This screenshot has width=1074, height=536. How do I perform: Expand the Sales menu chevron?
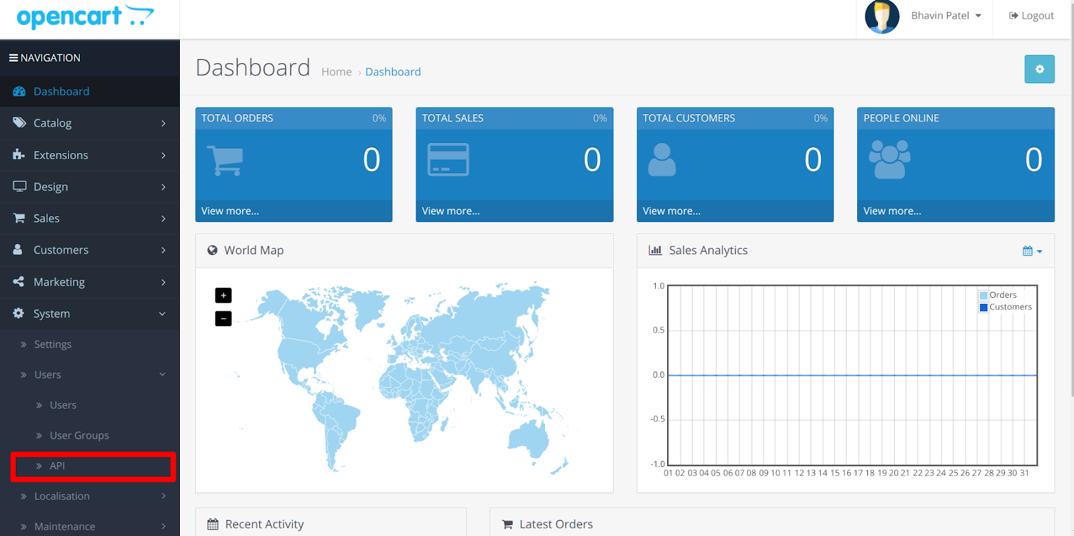pos(163,218)
